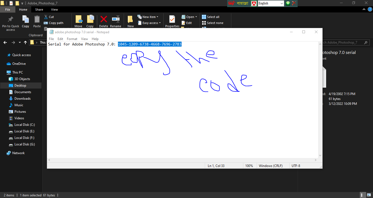This screenshot has width=373, height=198.
Task: Switch to Explorer View ribbon tab
Action: point(55,10)
